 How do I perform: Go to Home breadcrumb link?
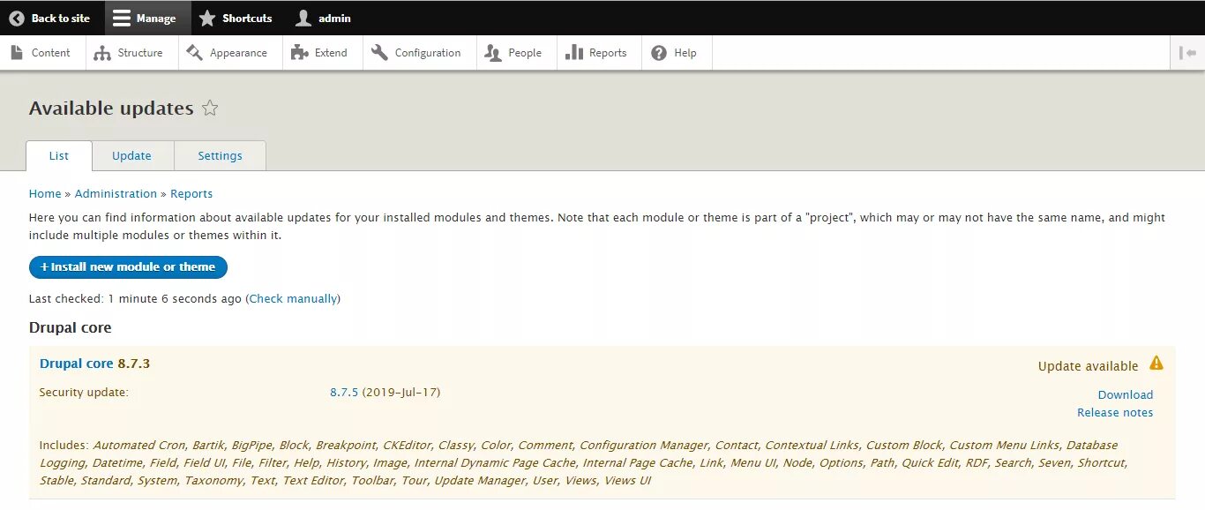point(45,194)
